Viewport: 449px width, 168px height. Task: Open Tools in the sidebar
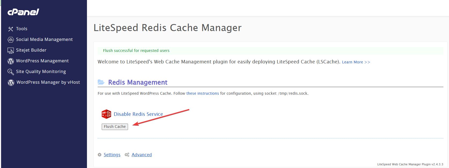21,29
